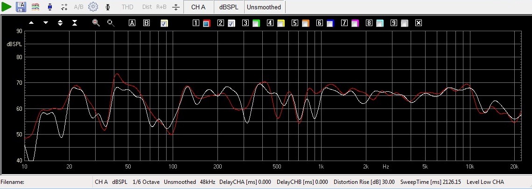Click the Filename field in status bar
This screenshot has width=532, height=189.
tap(46, 182)
